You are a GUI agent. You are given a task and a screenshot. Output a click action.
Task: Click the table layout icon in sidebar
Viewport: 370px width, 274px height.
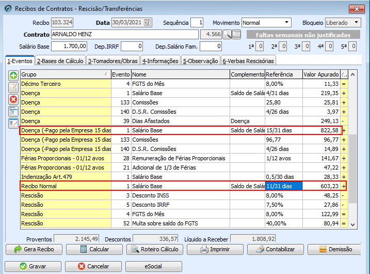coord(13,111)
